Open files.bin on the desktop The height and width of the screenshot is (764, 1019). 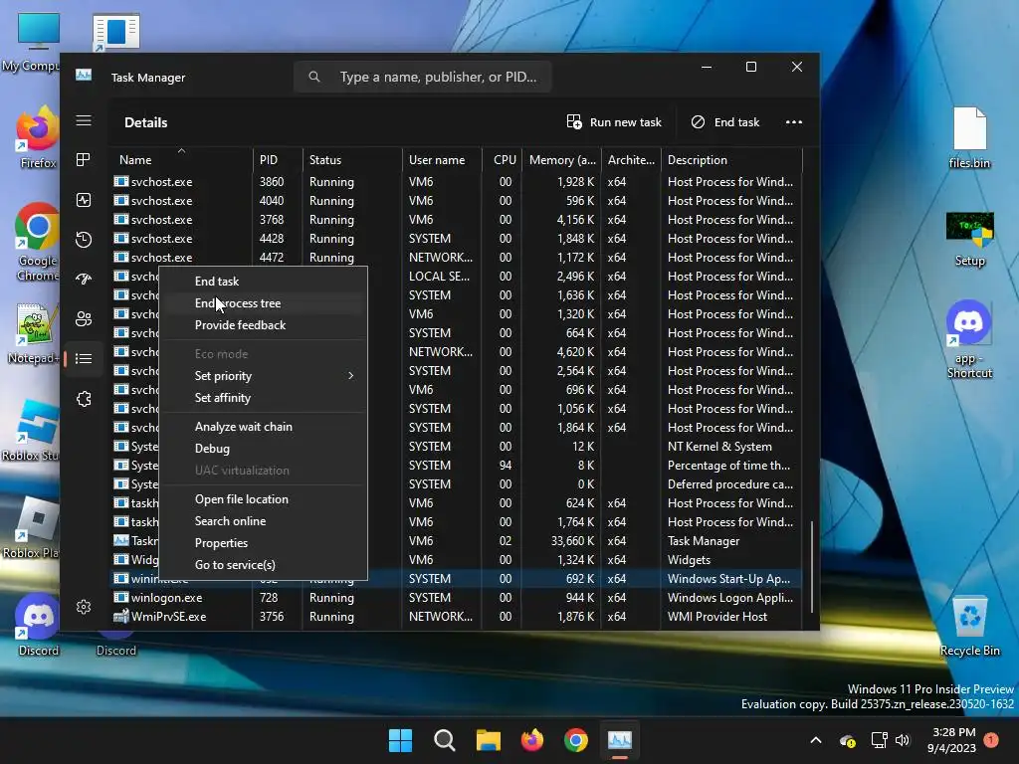[969, 138]
